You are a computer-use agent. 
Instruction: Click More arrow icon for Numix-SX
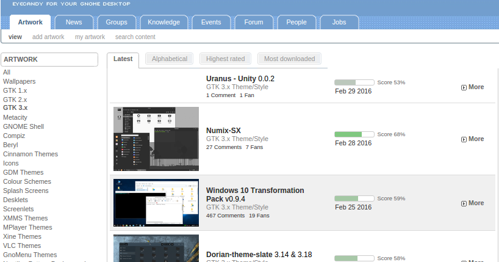[x=464, y=139]
